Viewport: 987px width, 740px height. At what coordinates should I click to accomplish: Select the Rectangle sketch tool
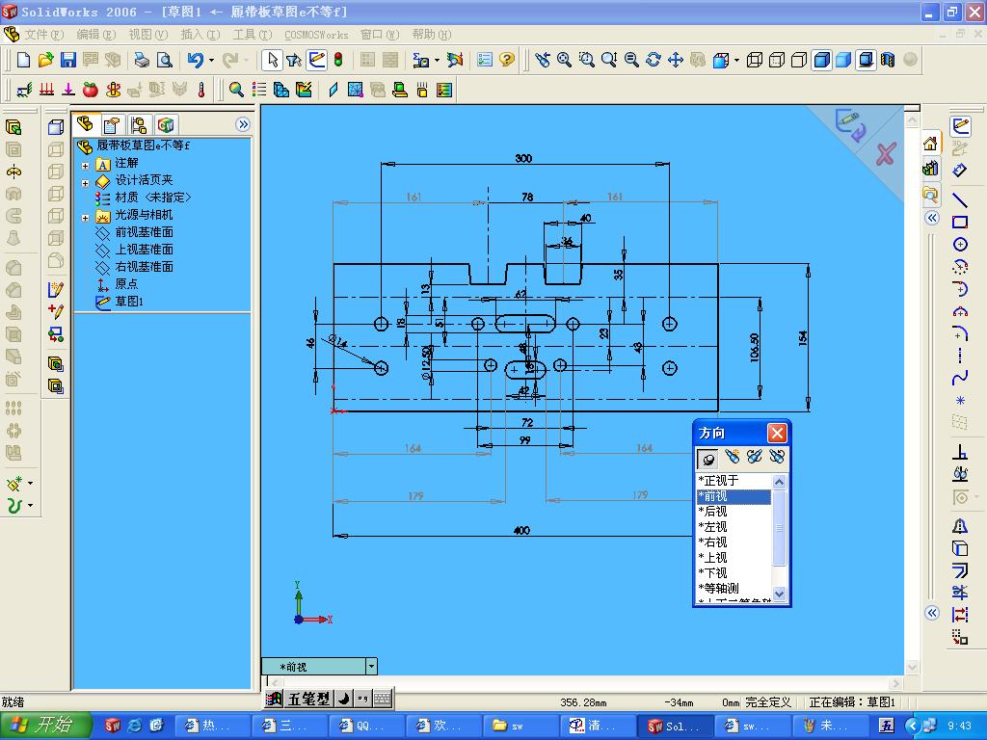(959, 223)
